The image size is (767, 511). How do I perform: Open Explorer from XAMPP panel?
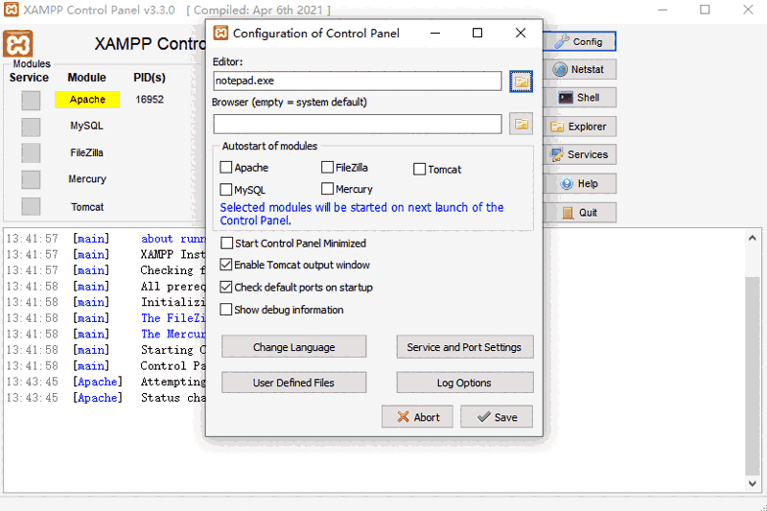tap(579, 127)
